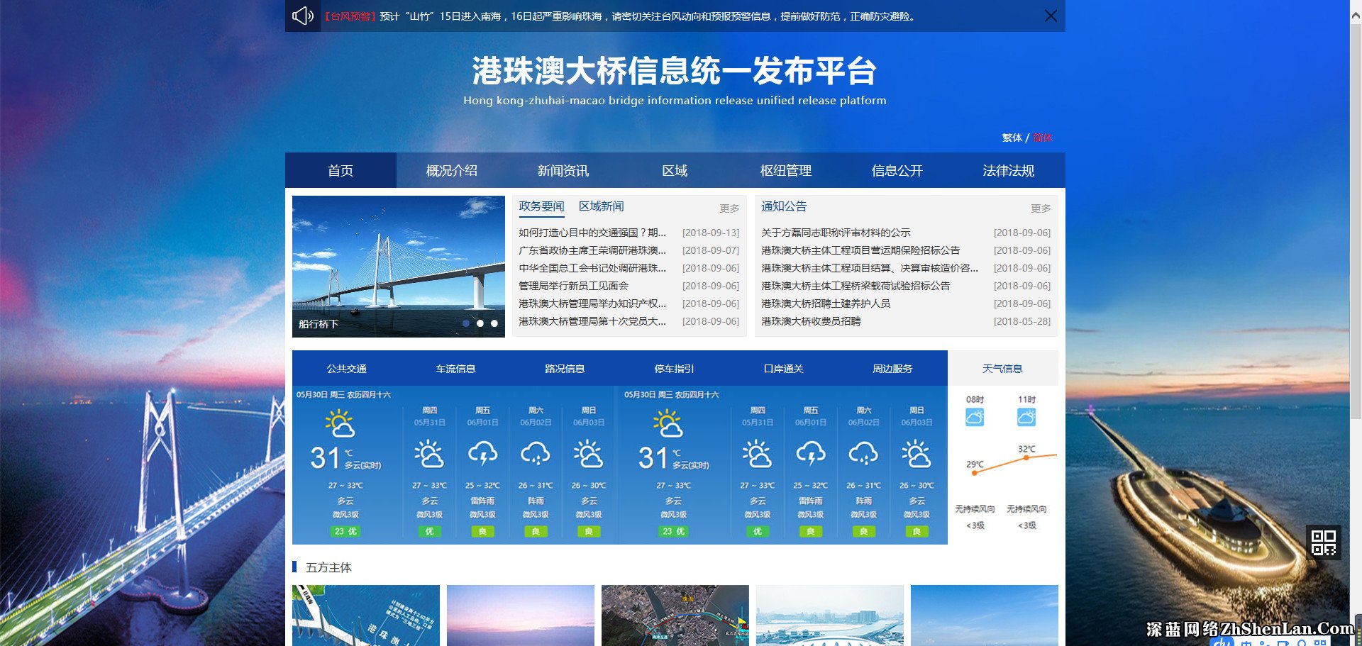Image resolution: width=1362 pixels, height=646 pixels.
Task: Click the 11时 weather icon in the forecast panel
Action: (1026, 417)
